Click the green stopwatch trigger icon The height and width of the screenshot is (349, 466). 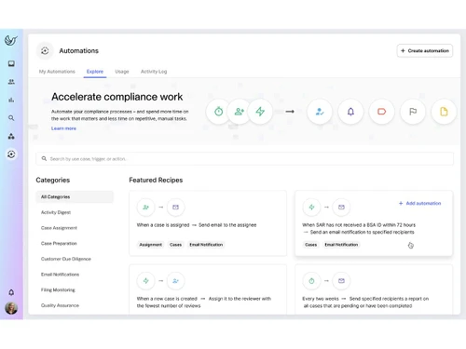(219, 112)
